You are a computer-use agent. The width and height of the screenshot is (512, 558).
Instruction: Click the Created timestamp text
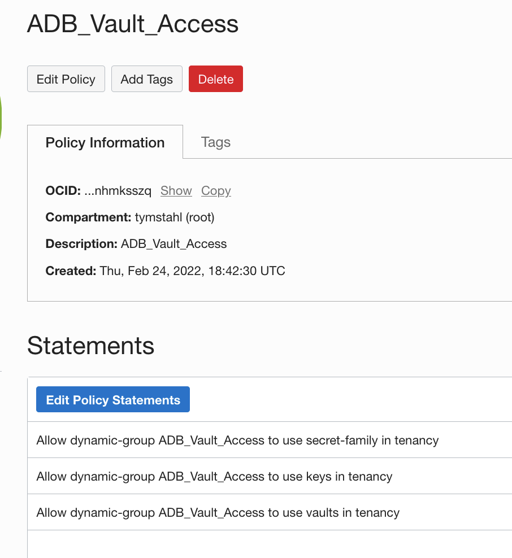pos(192,271)
